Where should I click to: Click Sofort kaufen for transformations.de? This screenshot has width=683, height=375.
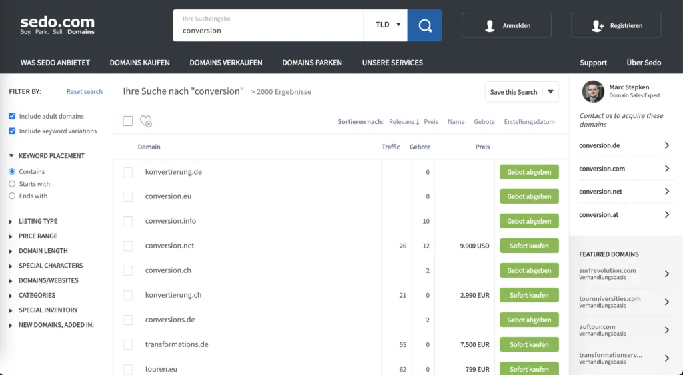point(529,344)
